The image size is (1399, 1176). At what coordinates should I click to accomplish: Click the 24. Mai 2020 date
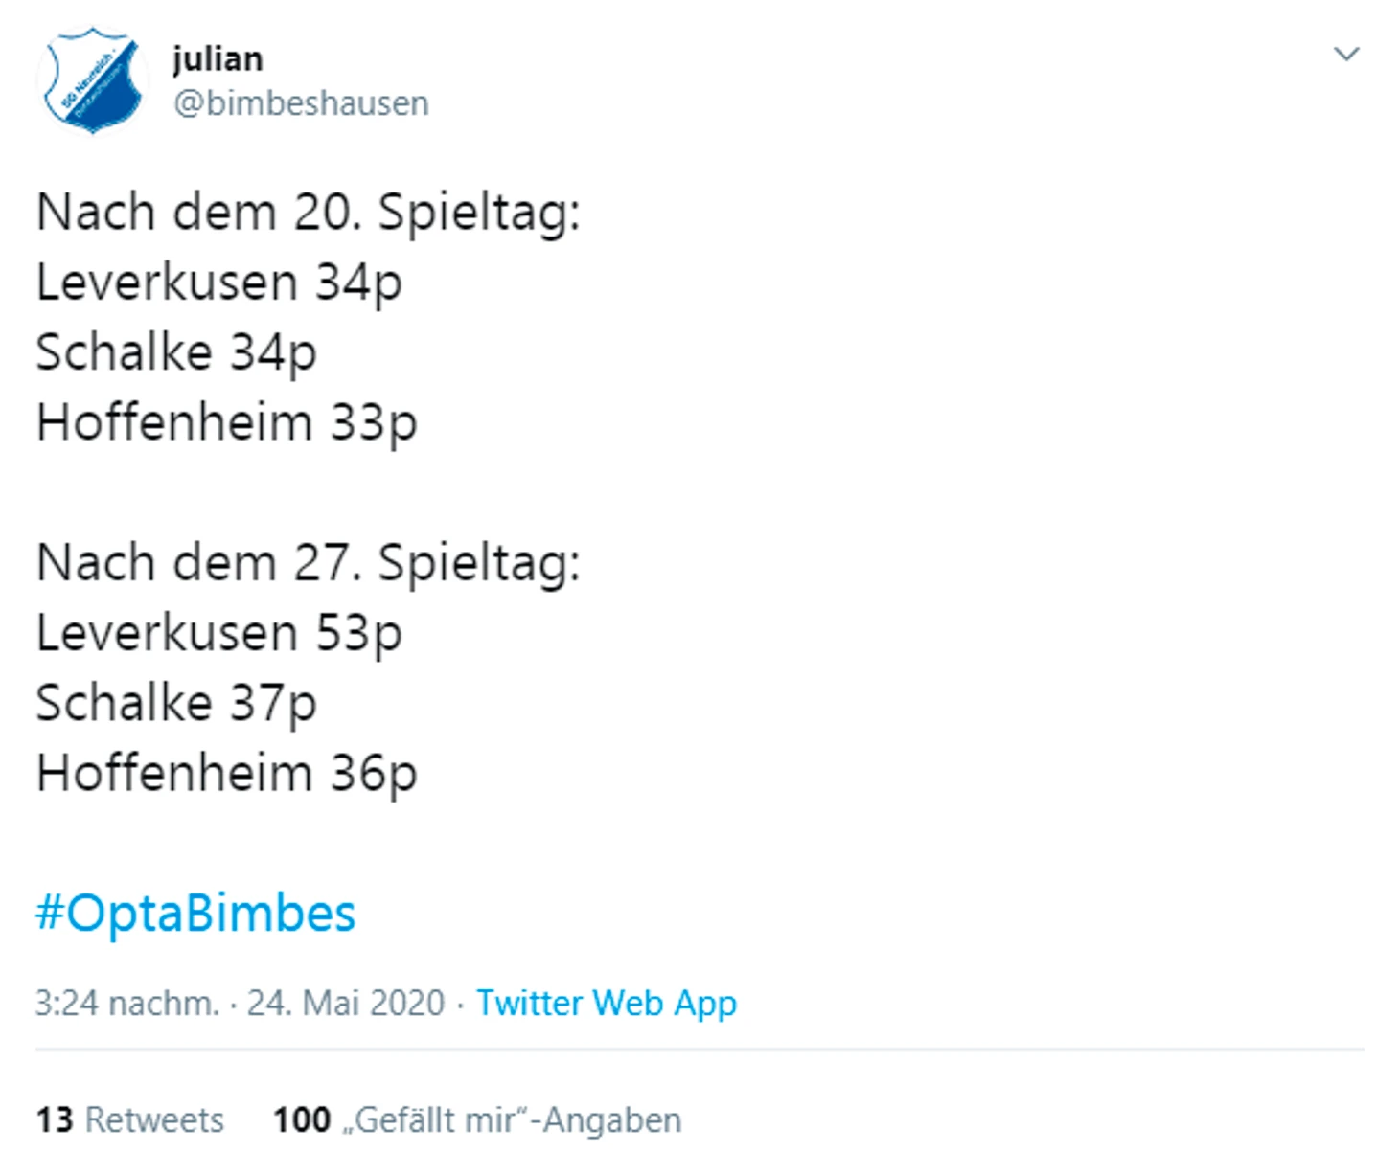[x=346, y=1003]
